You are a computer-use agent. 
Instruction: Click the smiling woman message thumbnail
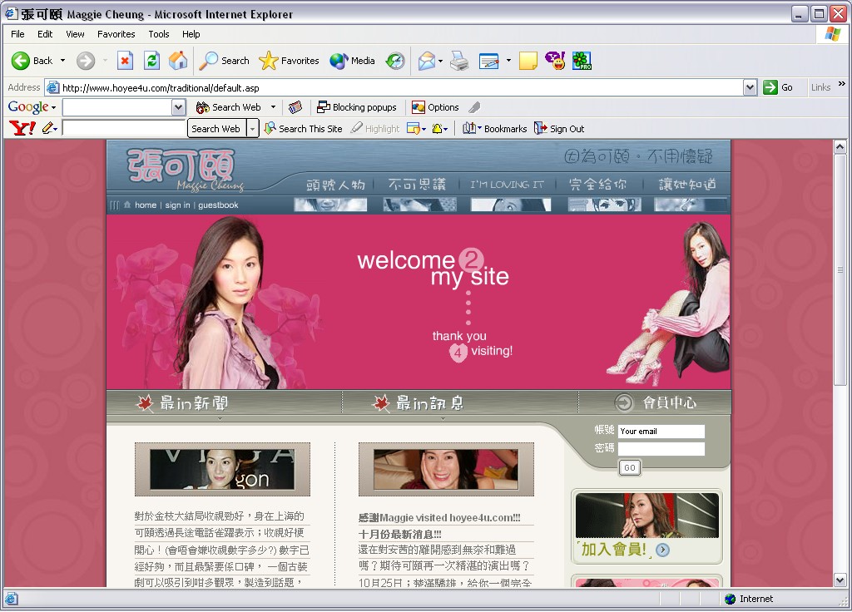[446, 469]
